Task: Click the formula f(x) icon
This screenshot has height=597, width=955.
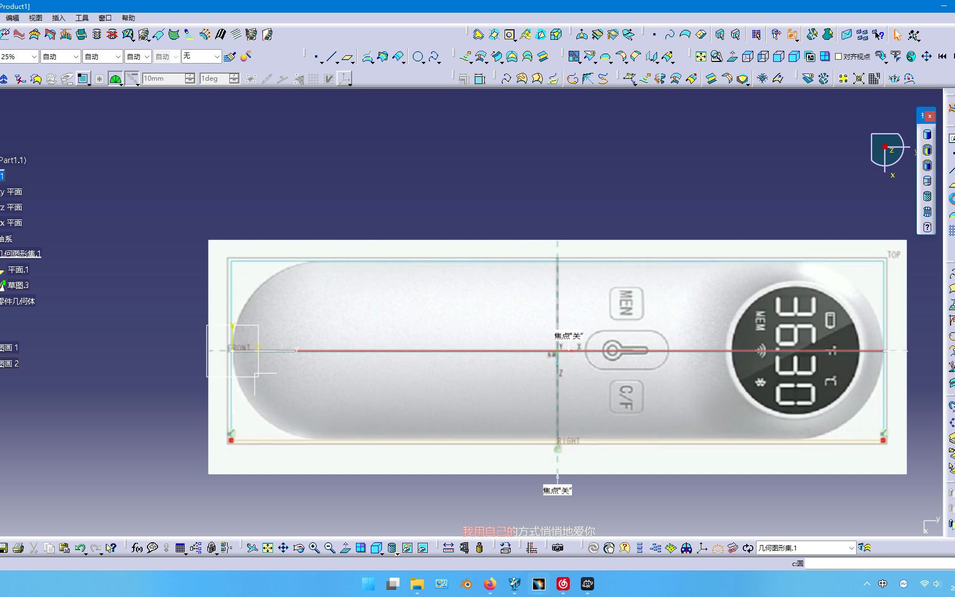Action: [137, 548]
